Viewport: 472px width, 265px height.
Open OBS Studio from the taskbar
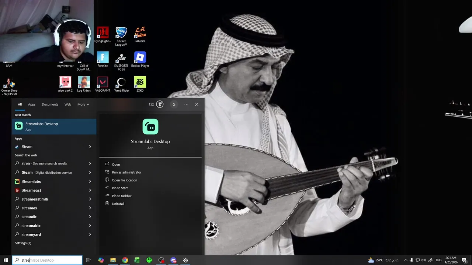point(162,260)
